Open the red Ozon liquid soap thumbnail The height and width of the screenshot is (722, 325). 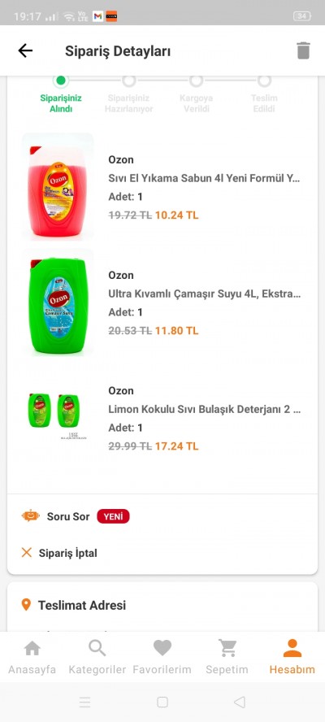point(58,186)
